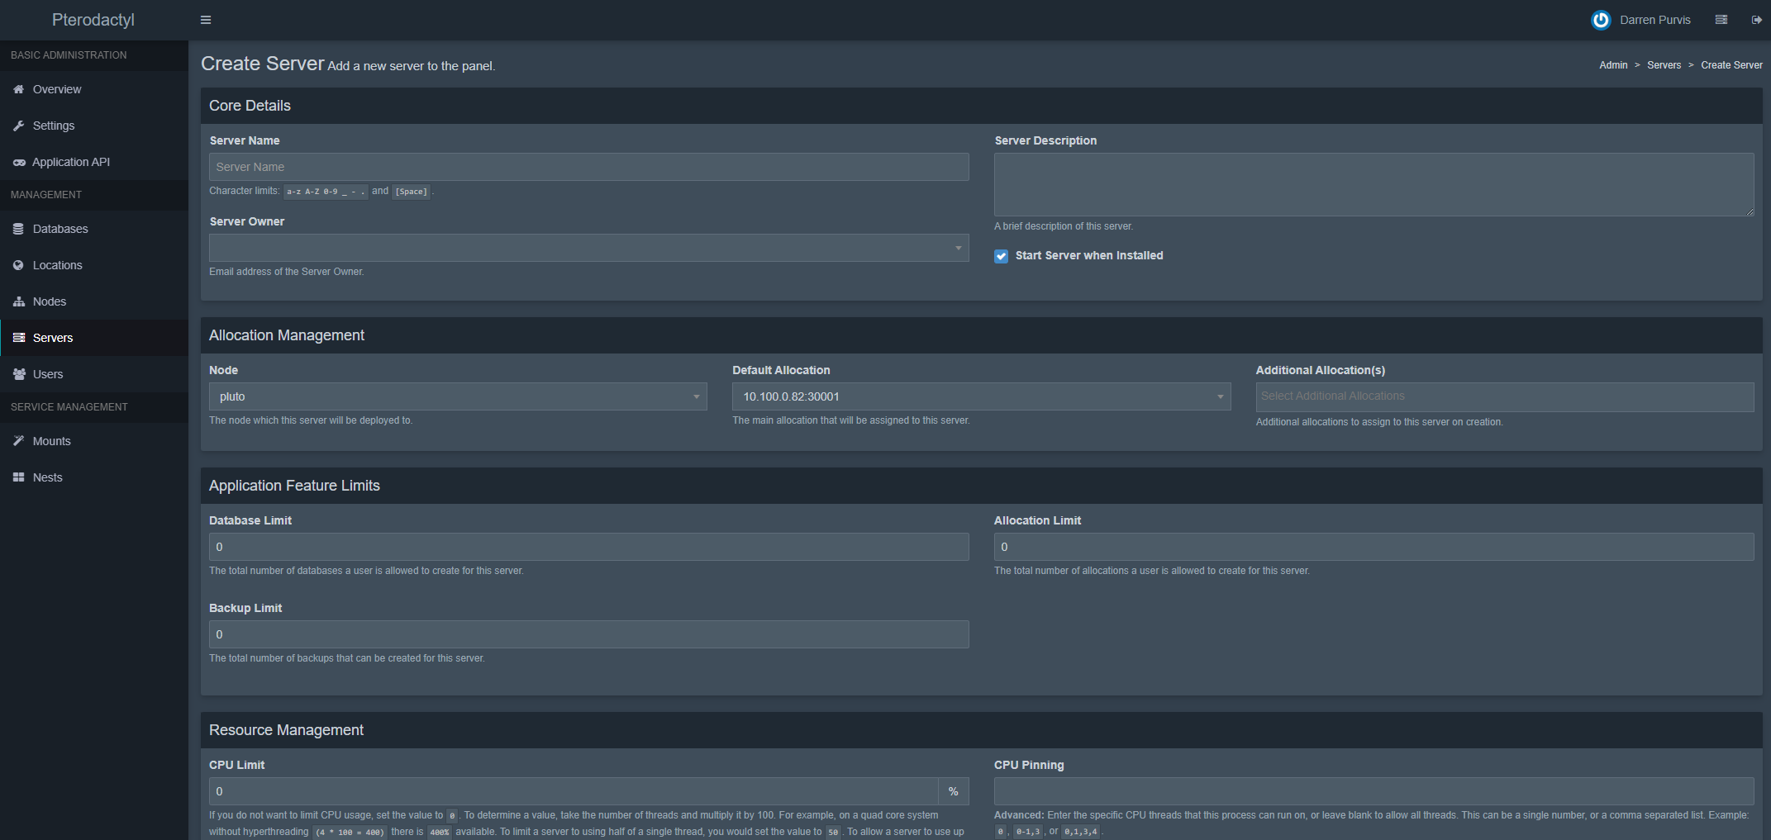Click the Databases stack icon
This screenshot has height=840, width=1771.
point(18,229)
